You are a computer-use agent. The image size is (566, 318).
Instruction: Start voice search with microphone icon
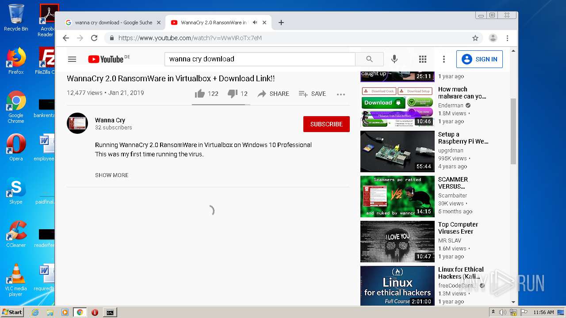(x=394, y=59)
